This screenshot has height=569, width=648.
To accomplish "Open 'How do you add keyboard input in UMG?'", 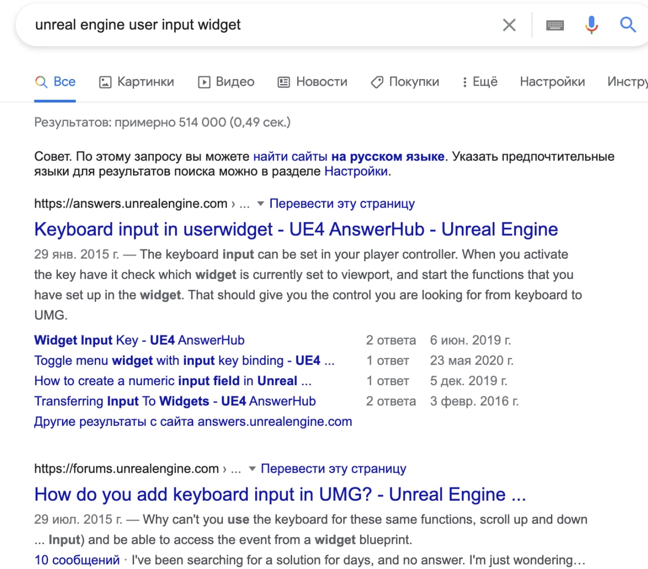I will [x=280, y=494].
